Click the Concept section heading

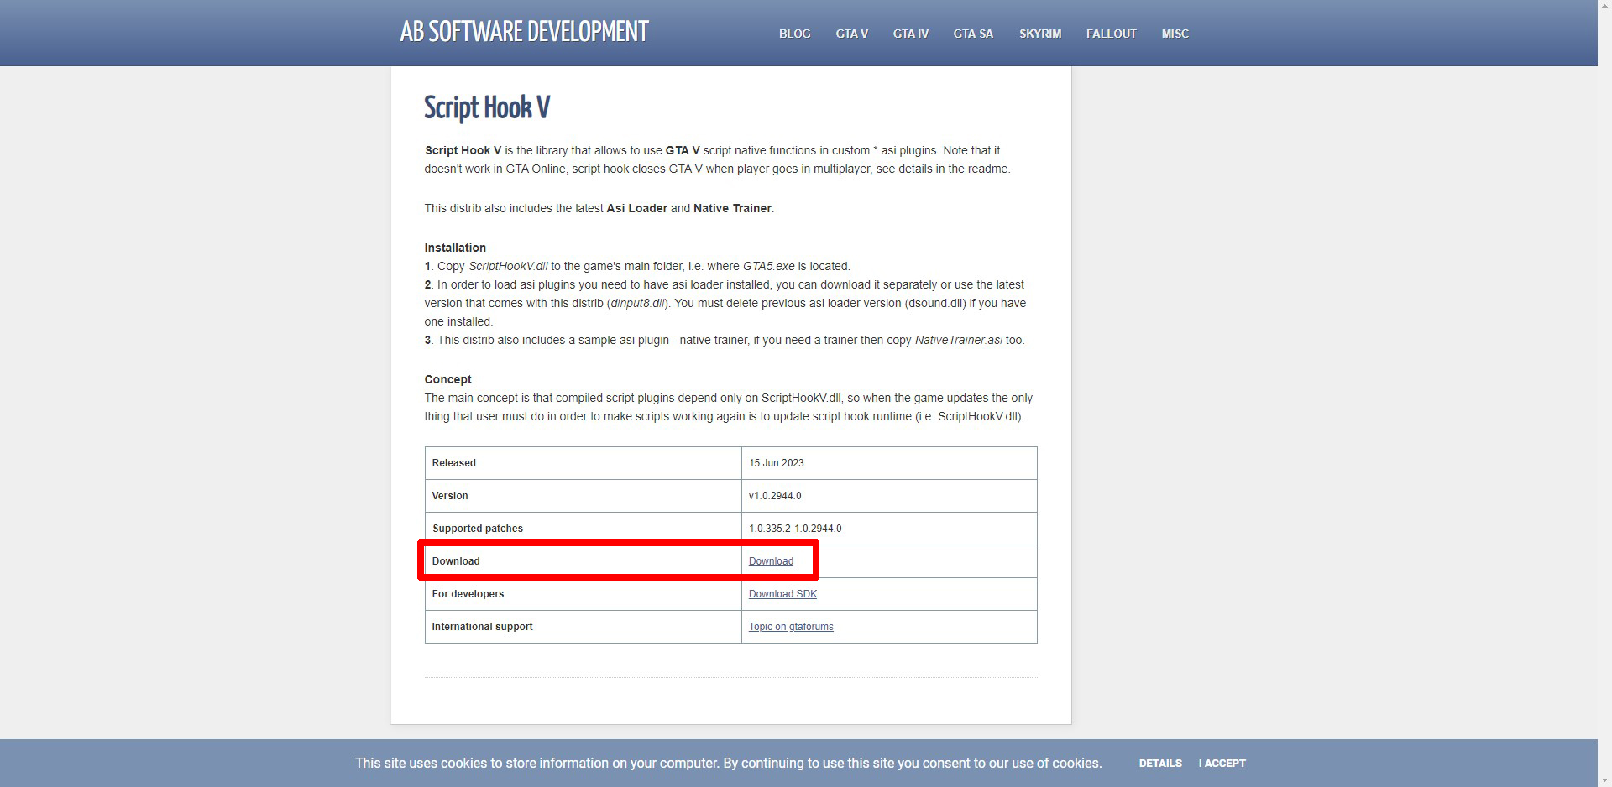pyautogui.click(x=447, y=379)
